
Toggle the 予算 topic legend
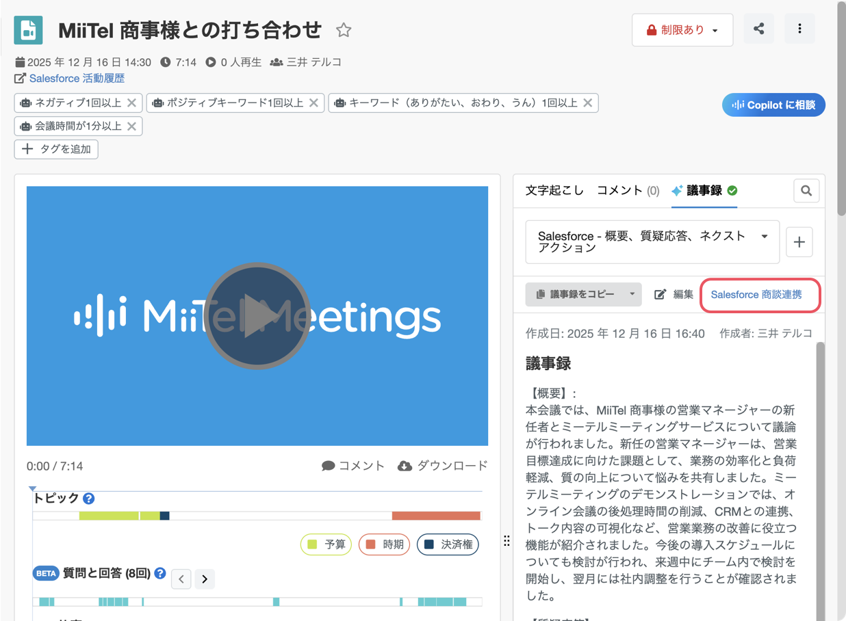[326, 544]
